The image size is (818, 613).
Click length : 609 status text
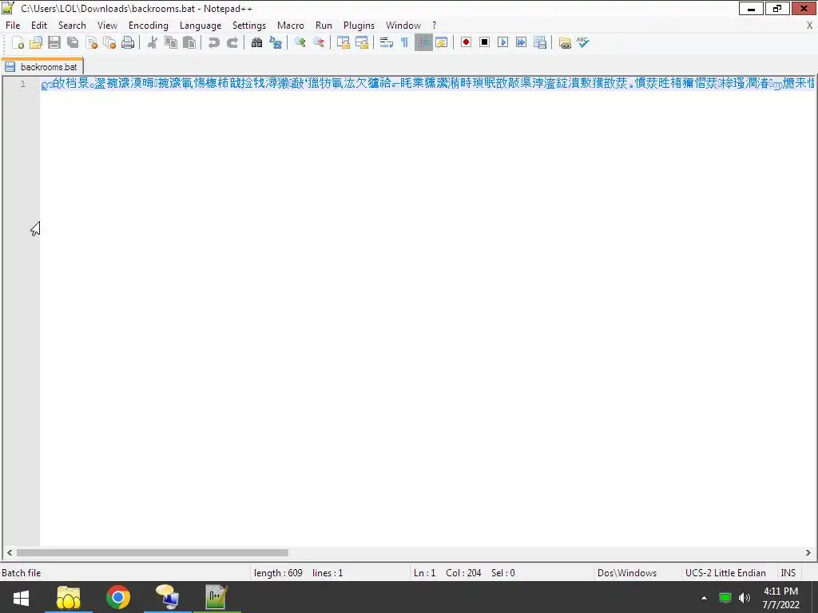278,573
